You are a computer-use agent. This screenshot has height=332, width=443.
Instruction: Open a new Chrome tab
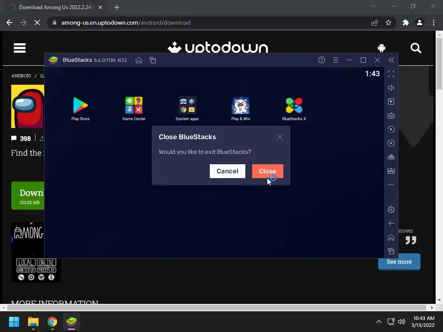click(117, 7)
